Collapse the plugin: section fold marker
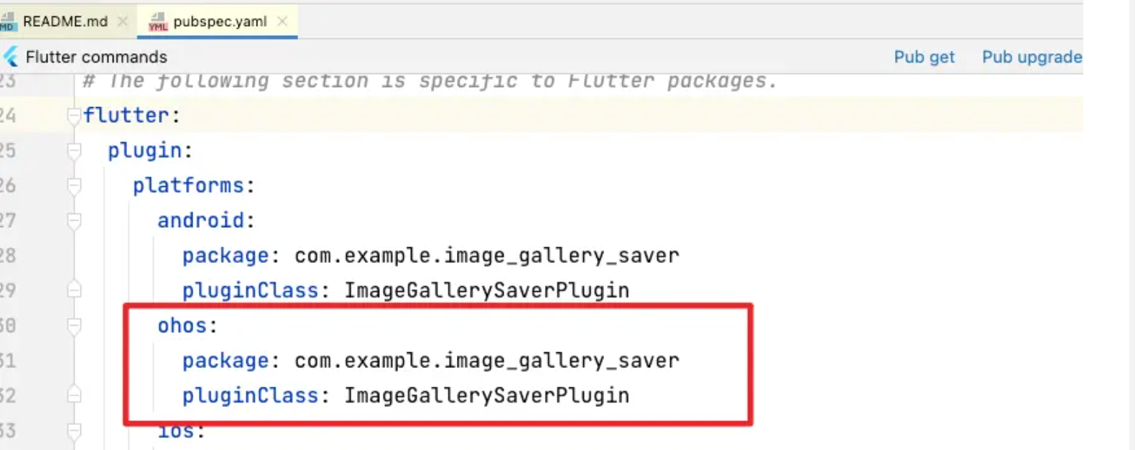This screenshot has height=450, width=1135. point(73,151)
